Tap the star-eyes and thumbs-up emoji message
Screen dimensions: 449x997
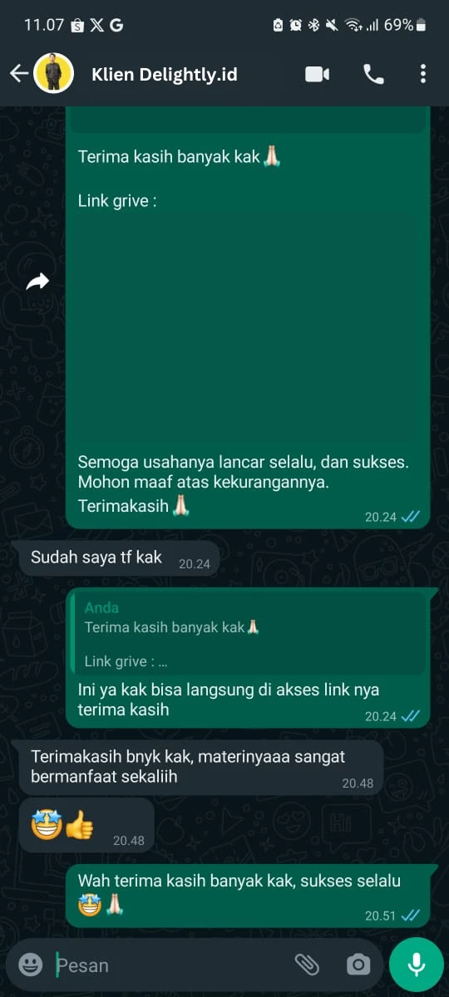coord(86,827)
